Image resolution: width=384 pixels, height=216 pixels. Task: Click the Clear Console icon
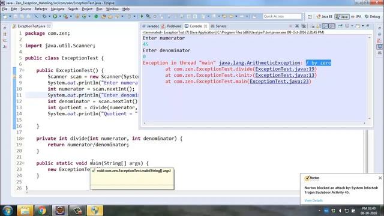(313, 26)
